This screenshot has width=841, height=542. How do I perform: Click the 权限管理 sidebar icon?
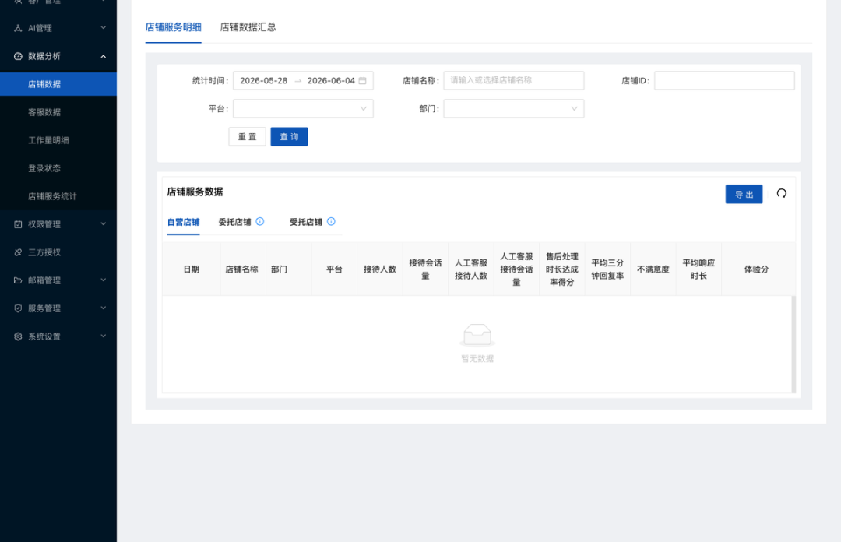(x=18, y=224)
